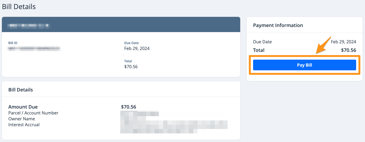Click the small Total label above $70.56 in the bill card
Image resolution: width=365 pixels, height=142 pixels.
(128, 61)
